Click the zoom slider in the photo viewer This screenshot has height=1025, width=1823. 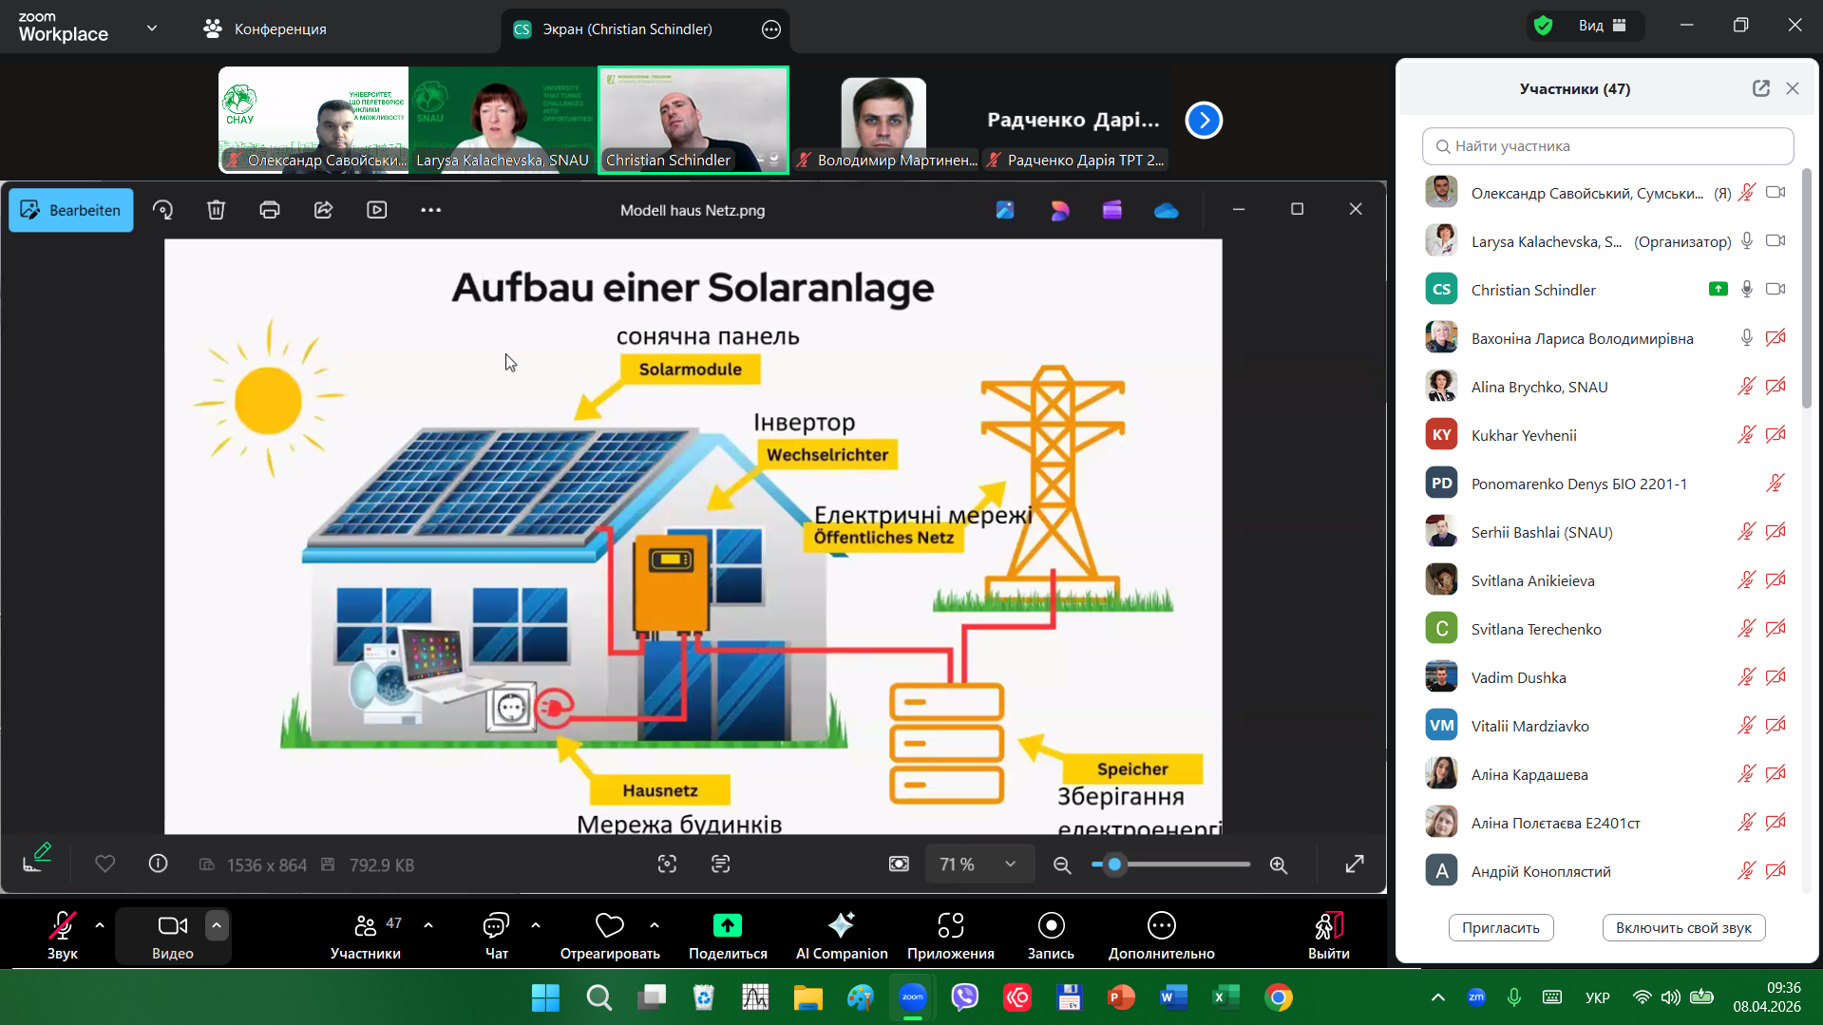pyautogui.click(x=1170, y=864)
